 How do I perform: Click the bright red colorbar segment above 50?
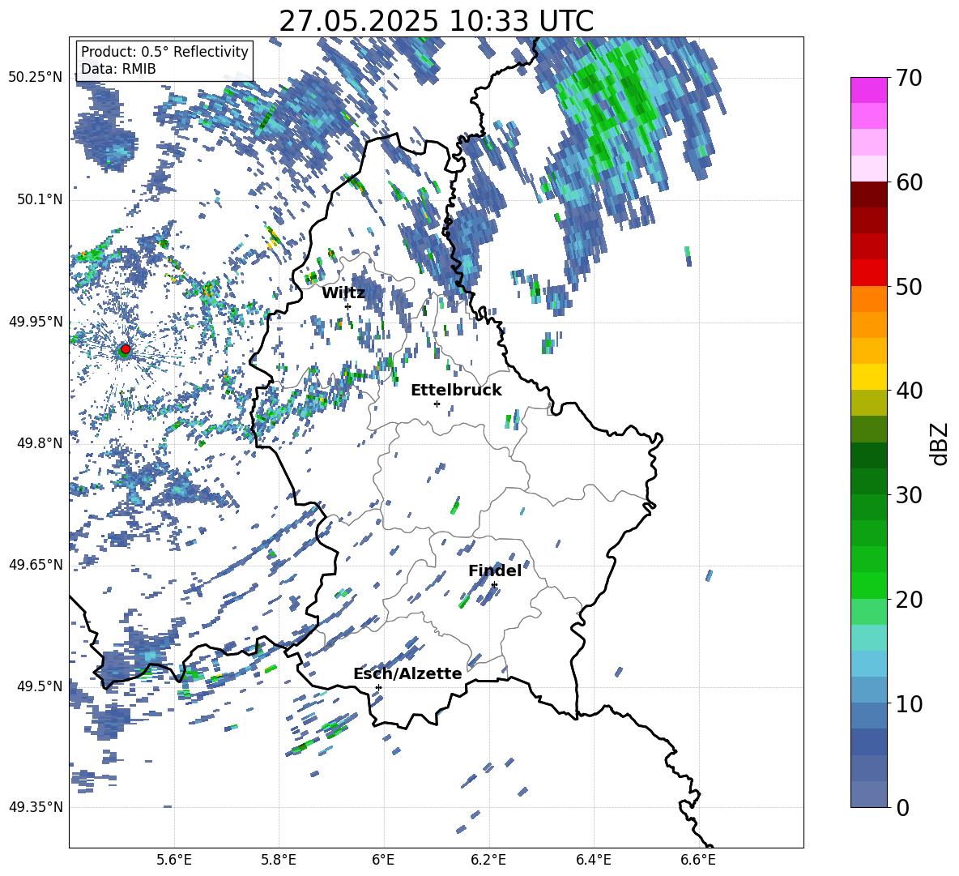click(869, 273)
